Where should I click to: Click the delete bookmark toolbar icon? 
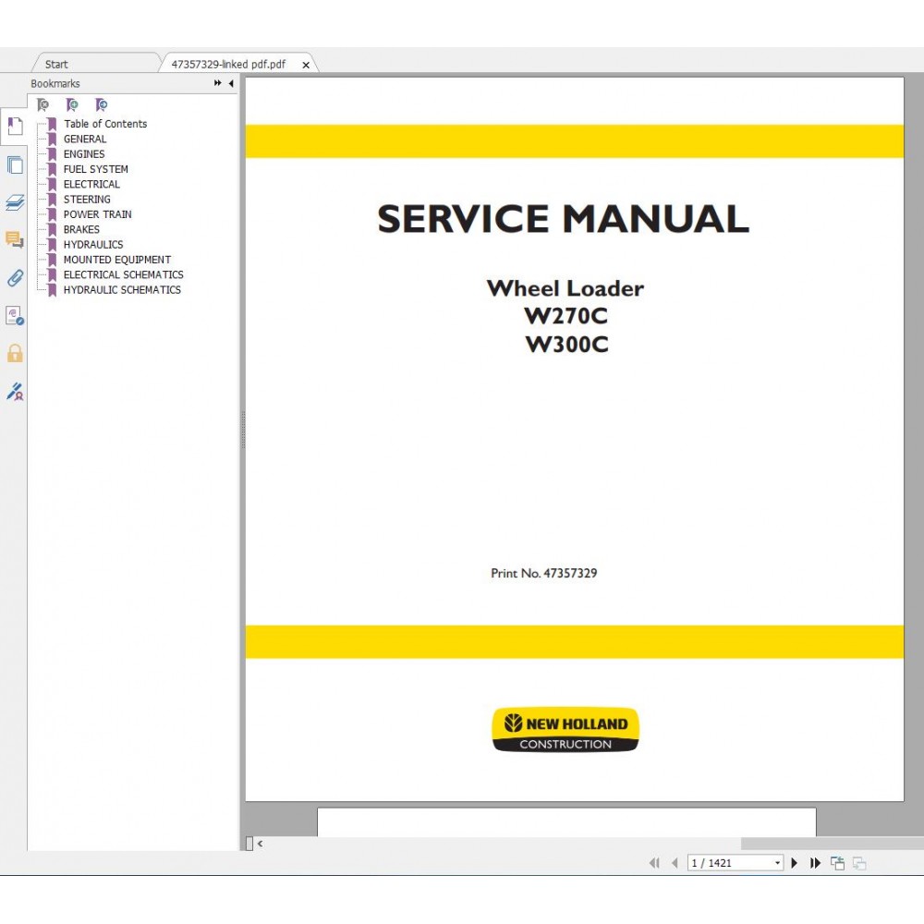click(x=43, y=105)
